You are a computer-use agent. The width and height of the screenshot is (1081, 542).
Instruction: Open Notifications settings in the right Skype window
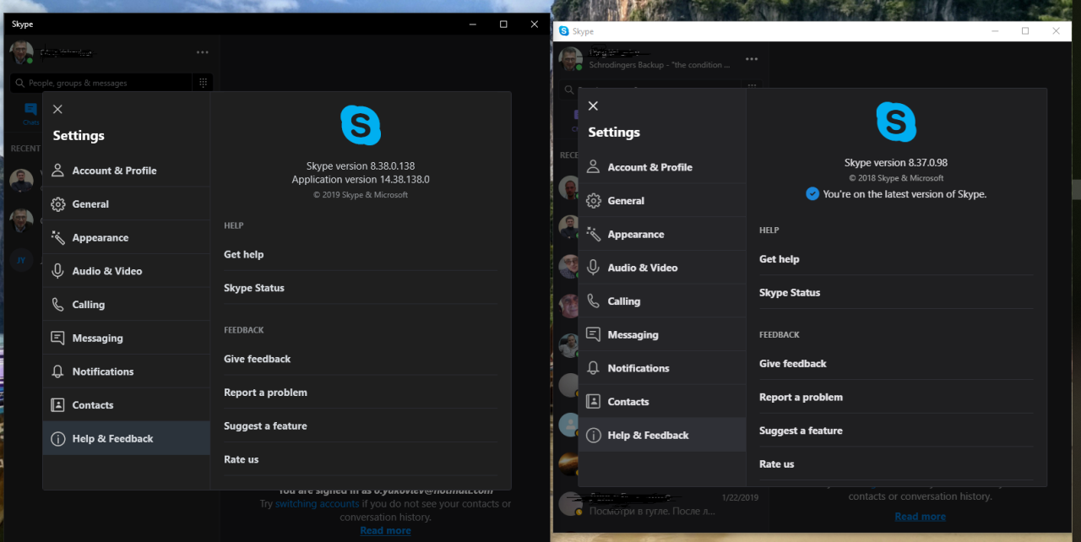click(x=662, y=368)
